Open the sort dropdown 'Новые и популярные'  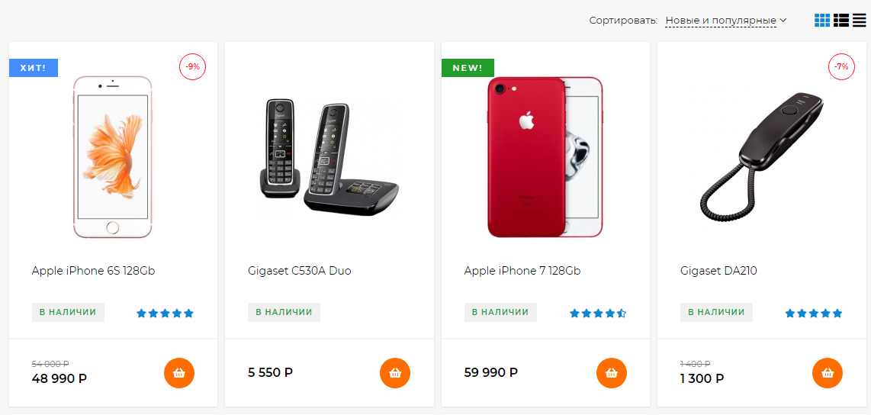pyautogui.click(x=721, y=21)
